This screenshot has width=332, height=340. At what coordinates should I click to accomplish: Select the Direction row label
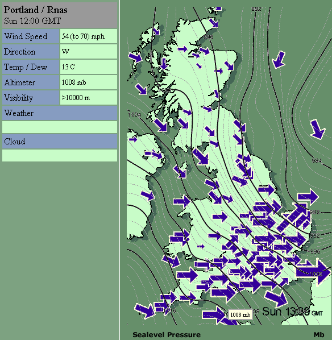tap(31, 52)
